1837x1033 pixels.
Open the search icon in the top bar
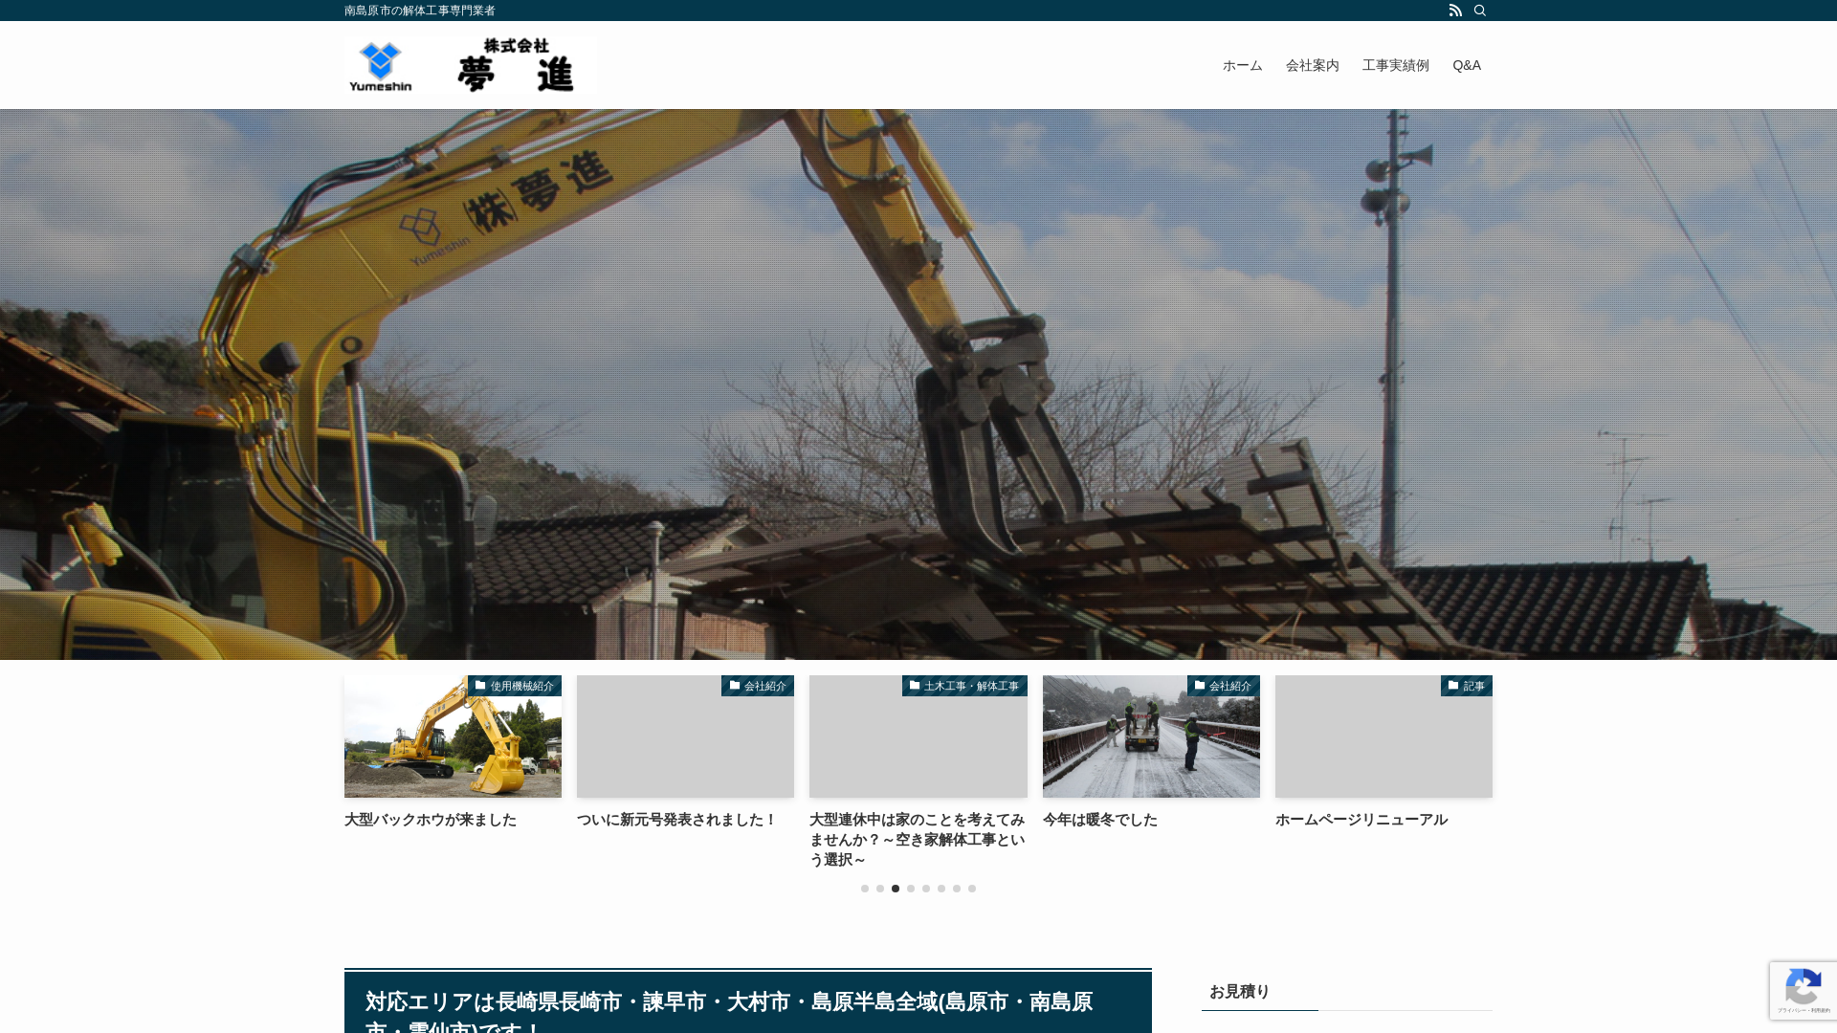click(1481, 11)
